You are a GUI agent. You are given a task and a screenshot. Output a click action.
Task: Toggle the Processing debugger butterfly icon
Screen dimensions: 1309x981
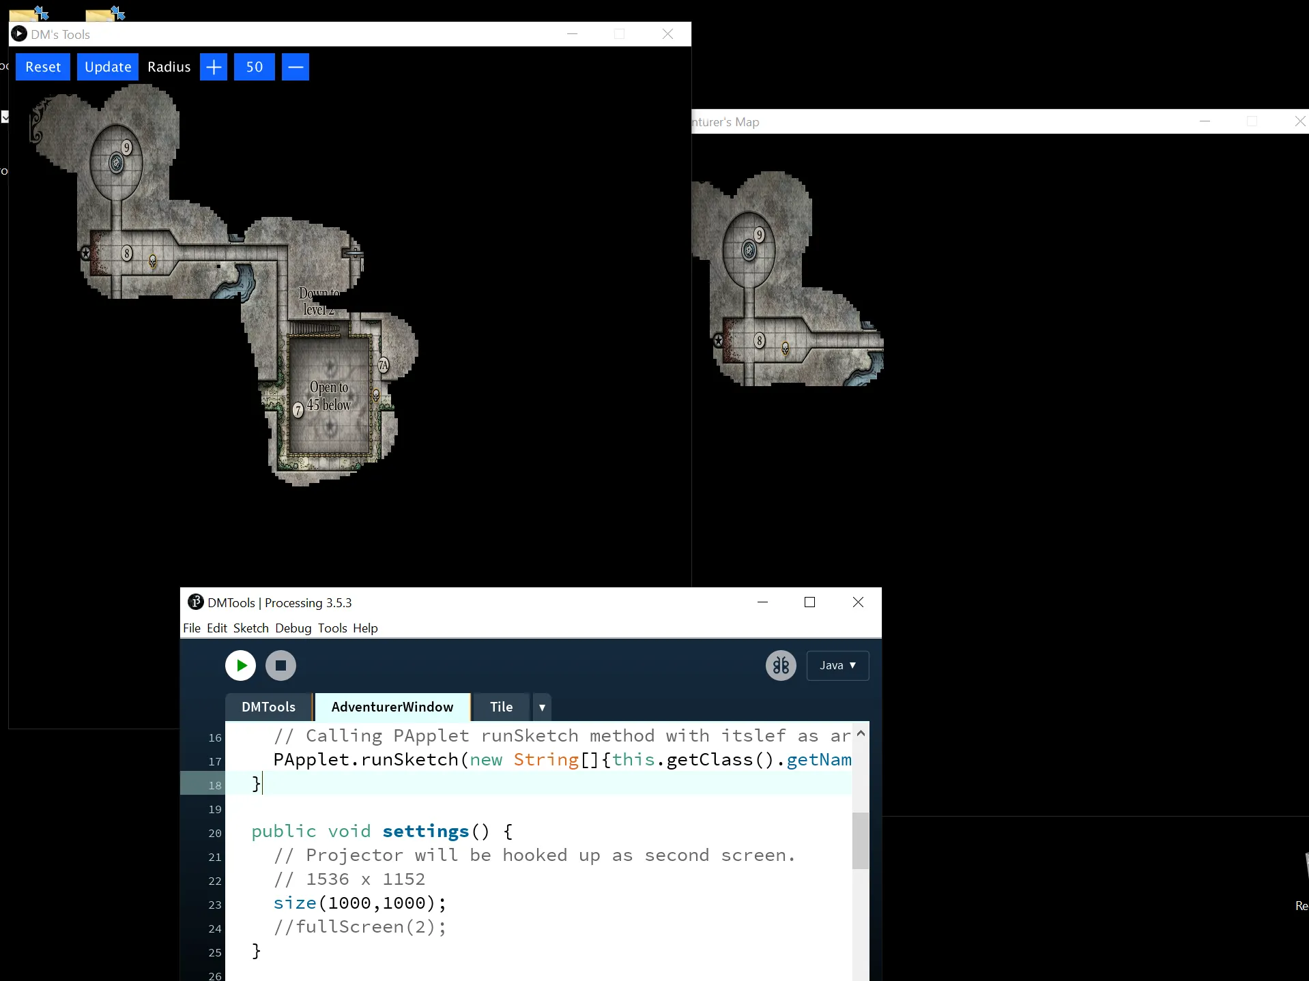781,666
